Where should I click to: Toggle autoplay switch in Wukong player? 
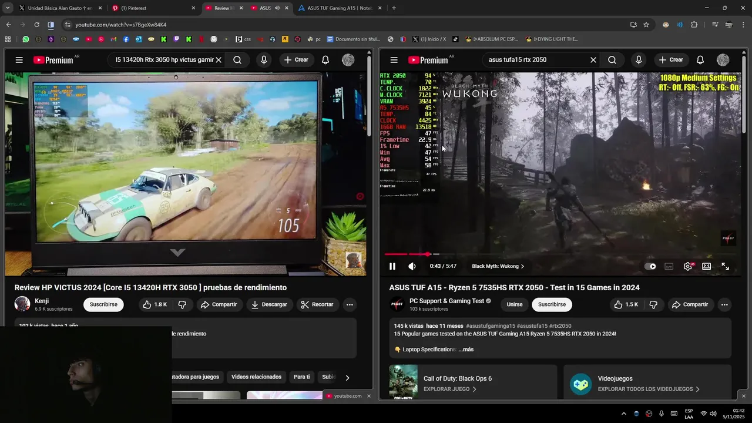[x=650, y=266]
